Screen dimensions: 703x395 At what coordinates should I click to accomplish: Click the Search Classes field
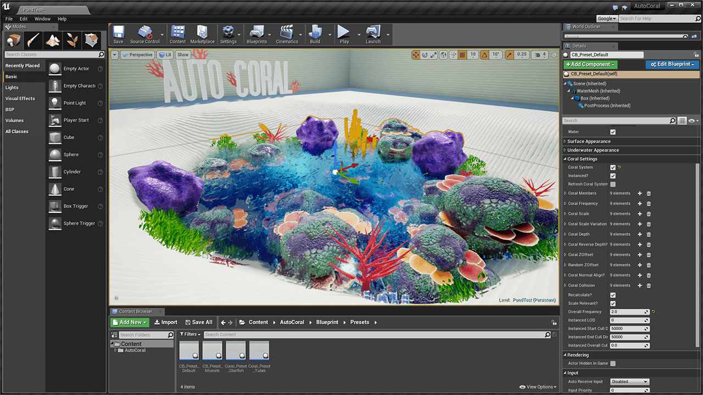[x=54, y=55]
